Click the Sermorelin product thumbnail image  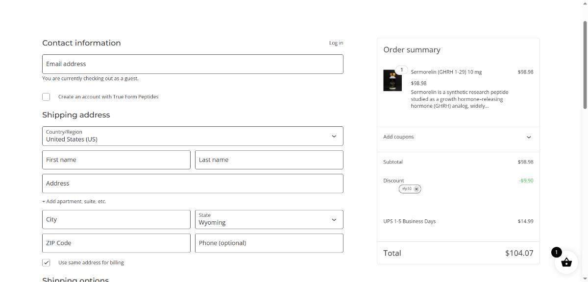(392, 80)
